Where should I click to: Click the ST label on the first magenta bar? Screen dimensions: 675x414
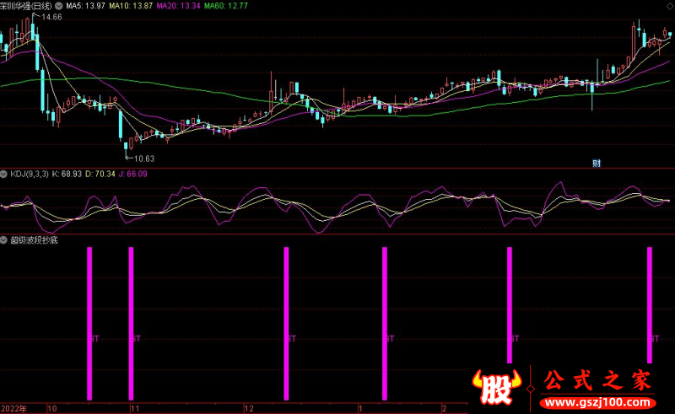94,339
